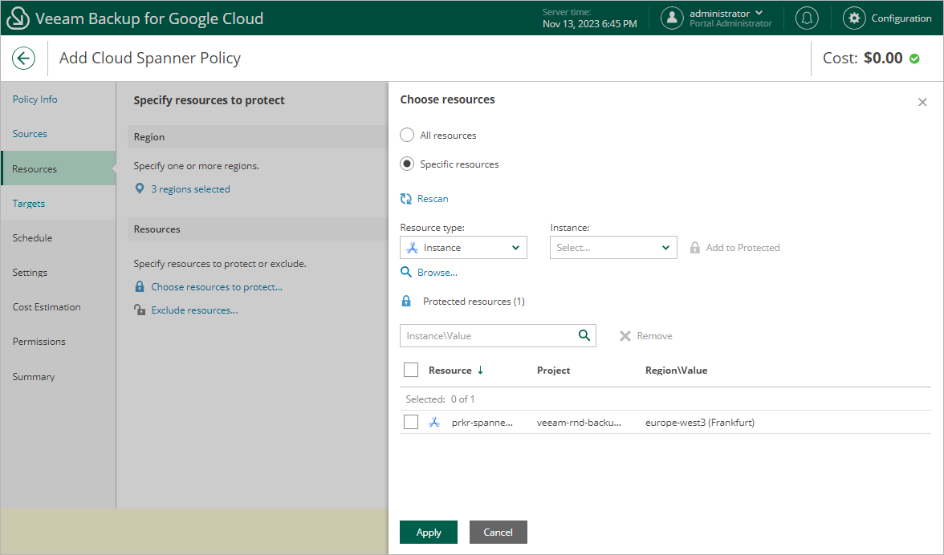The width and height of the screenshot is (944, 555).
Task: Select the All resources radio button
Action: 407,136
